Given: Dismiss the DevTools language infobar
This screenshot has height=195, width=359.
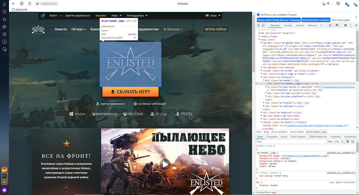Looking at the screenshot, I should [356, 17].
